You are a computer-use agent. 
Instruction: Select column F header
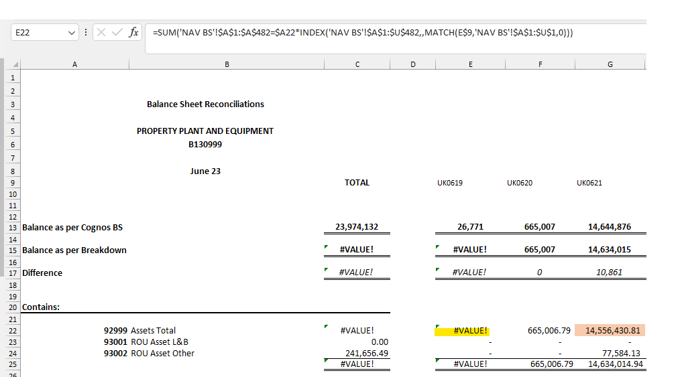tap(541, 64)
